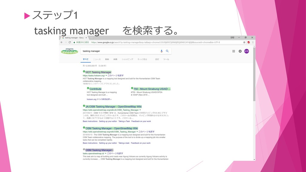
Task: Expand dropdown arrow after tasks.hotosm.org URL
Action: pyautogui.click(x=106, y=76)
